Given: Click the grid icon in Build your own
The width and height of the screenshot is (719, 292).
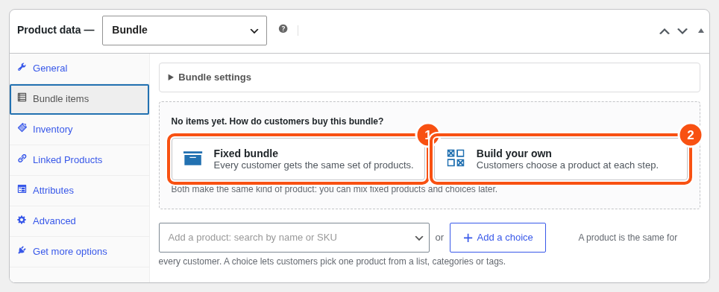Looking at the screenshot, I should [455, 159].
